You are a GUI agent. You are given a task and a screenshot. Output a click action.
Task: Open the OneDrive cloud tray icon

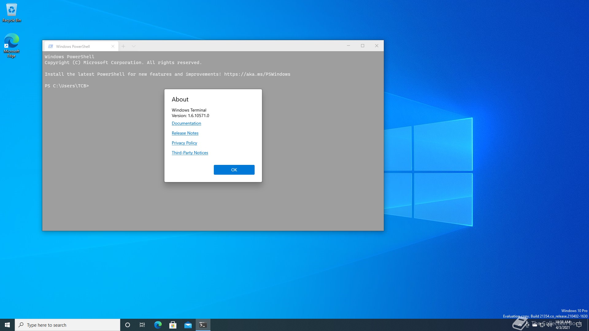click(535, 325)
